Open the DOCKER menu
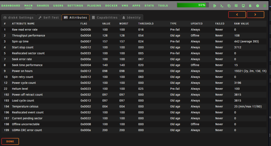Screen dimensions: 271x146 tap(111, 5)
